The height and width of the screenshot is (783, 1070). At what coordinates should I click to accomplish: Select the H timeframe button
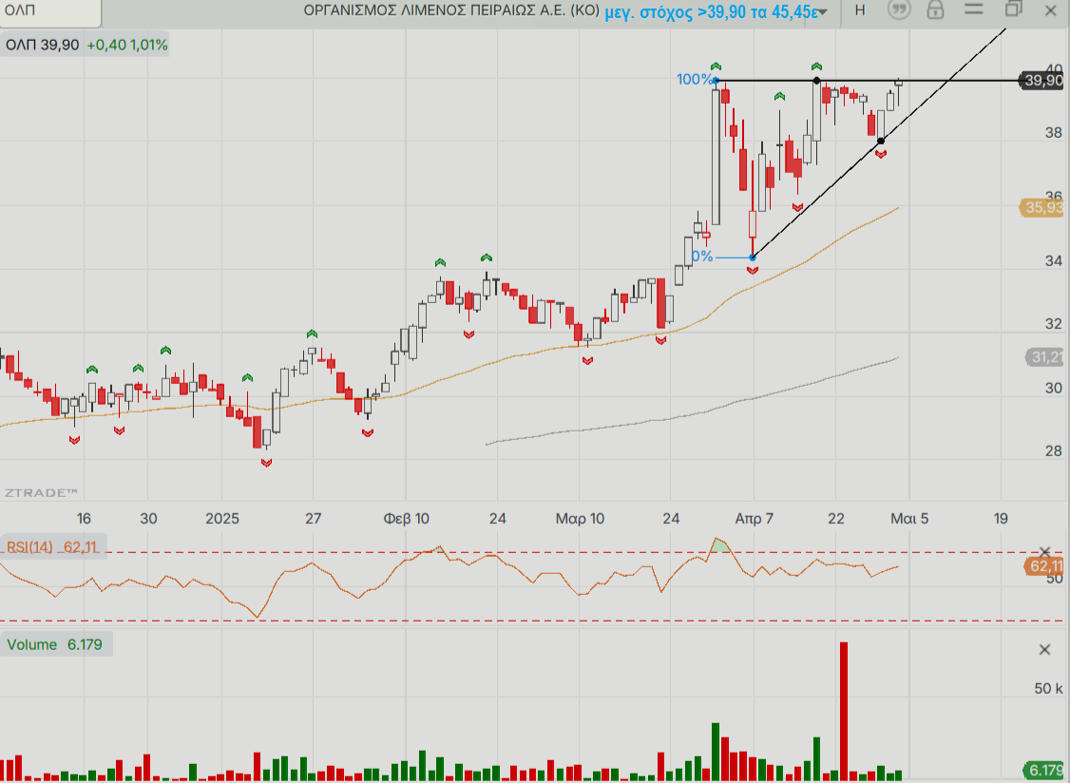pos(860,10)
